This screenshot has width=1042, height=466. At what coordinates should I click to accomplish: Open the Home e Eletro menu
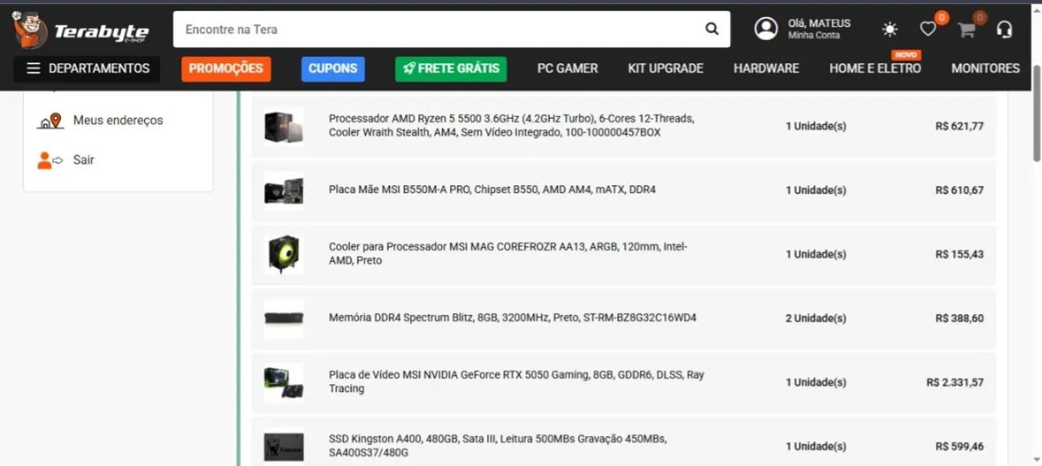click(875, 68)
